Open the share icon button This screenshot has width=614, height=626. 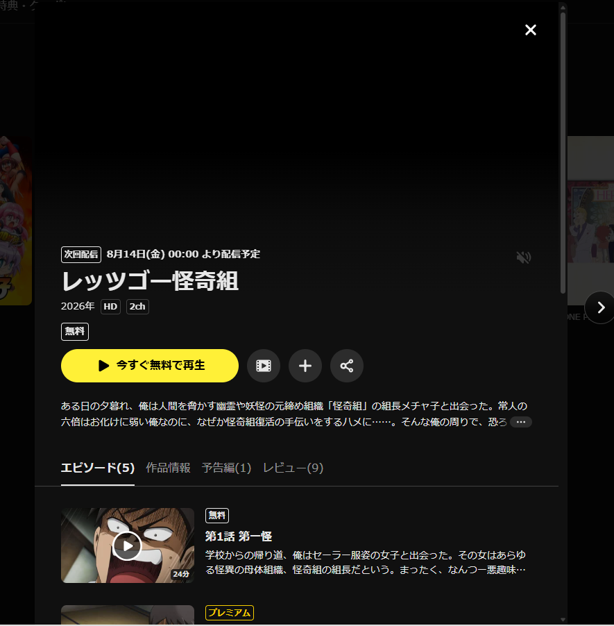tap(346, 366)
